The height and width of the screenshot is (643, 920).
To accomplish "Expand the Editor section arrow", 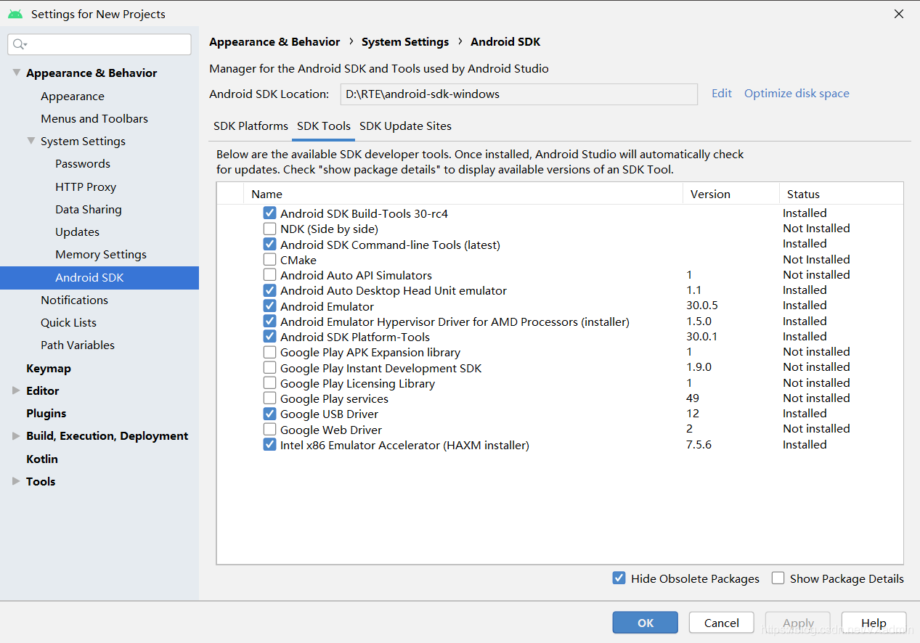I will 16,390.
